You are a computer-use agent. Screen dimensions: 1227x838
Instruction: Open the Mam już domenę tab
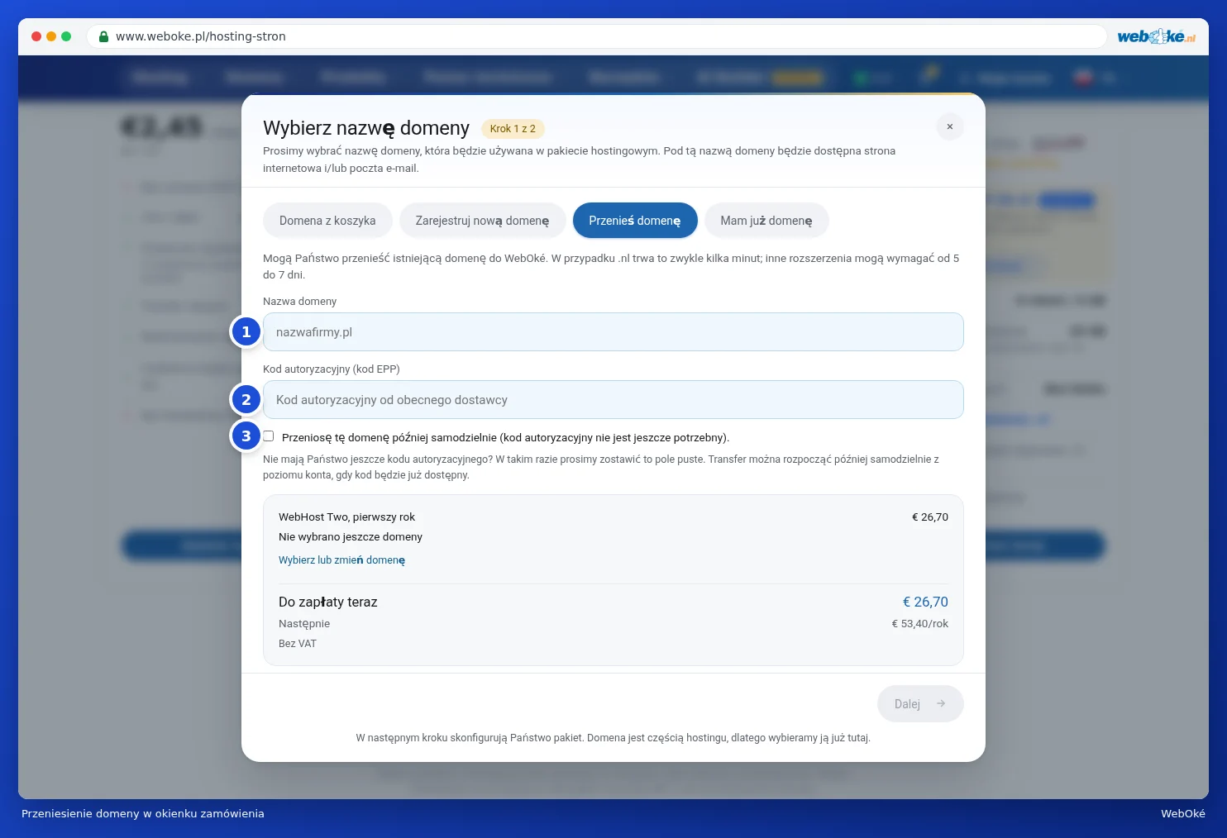tap(766, 221)
